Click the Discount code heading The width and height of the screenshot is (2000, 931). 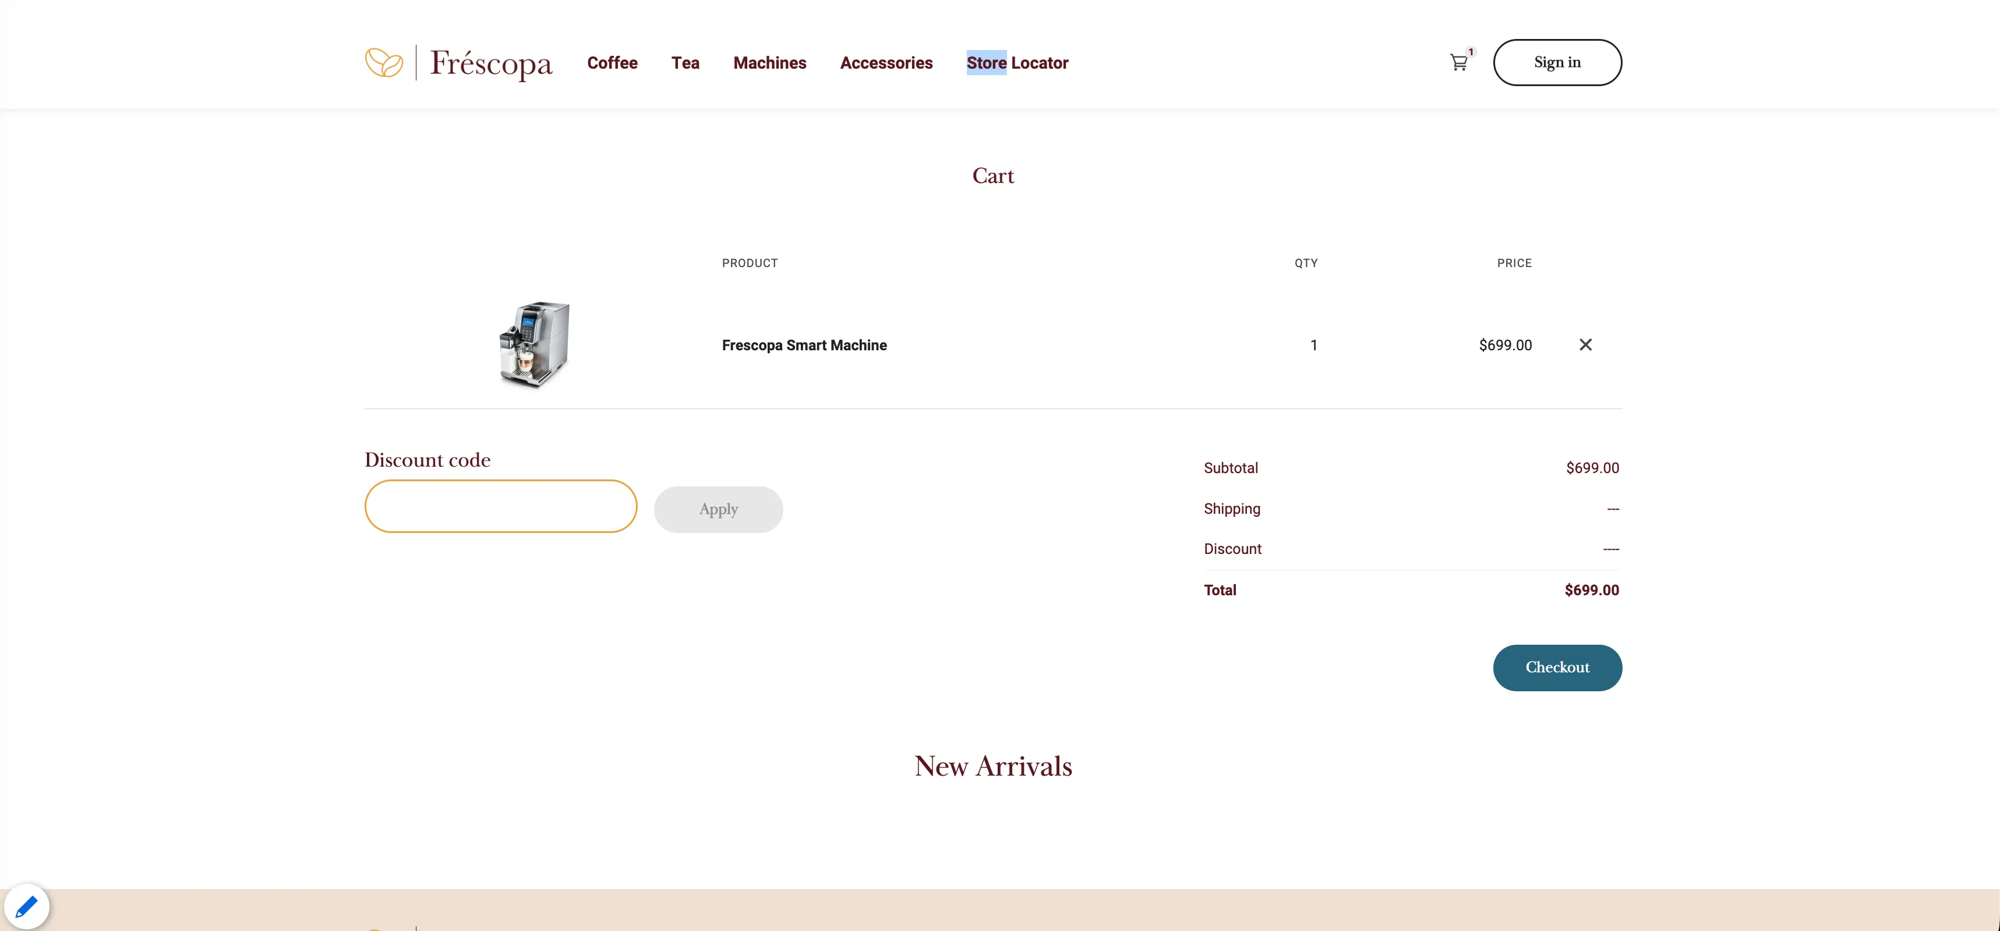(x=427, y=460)
